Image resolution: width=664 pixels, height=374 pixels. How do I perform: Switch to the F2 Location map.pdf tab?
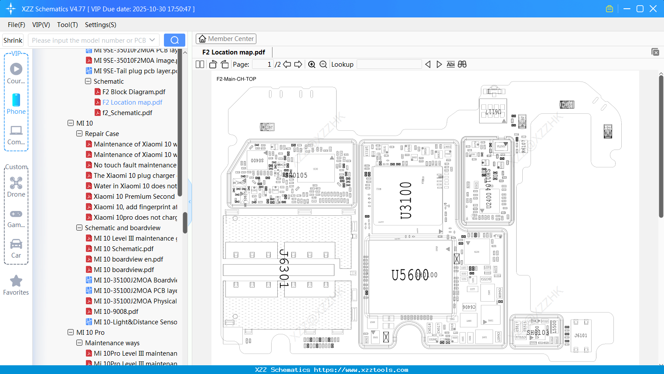pyautogui.click(x=233, y=52)
